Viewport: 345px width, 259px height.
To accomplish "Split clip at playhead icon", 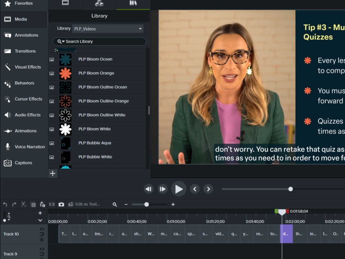I will coord(52,204).
